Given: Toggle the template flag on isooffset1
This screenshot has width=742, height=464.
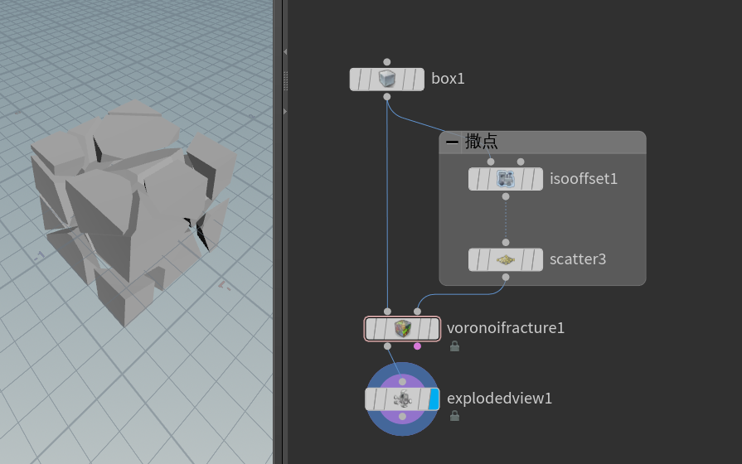Looking at the screenshot, I should [x=527, y=179].
